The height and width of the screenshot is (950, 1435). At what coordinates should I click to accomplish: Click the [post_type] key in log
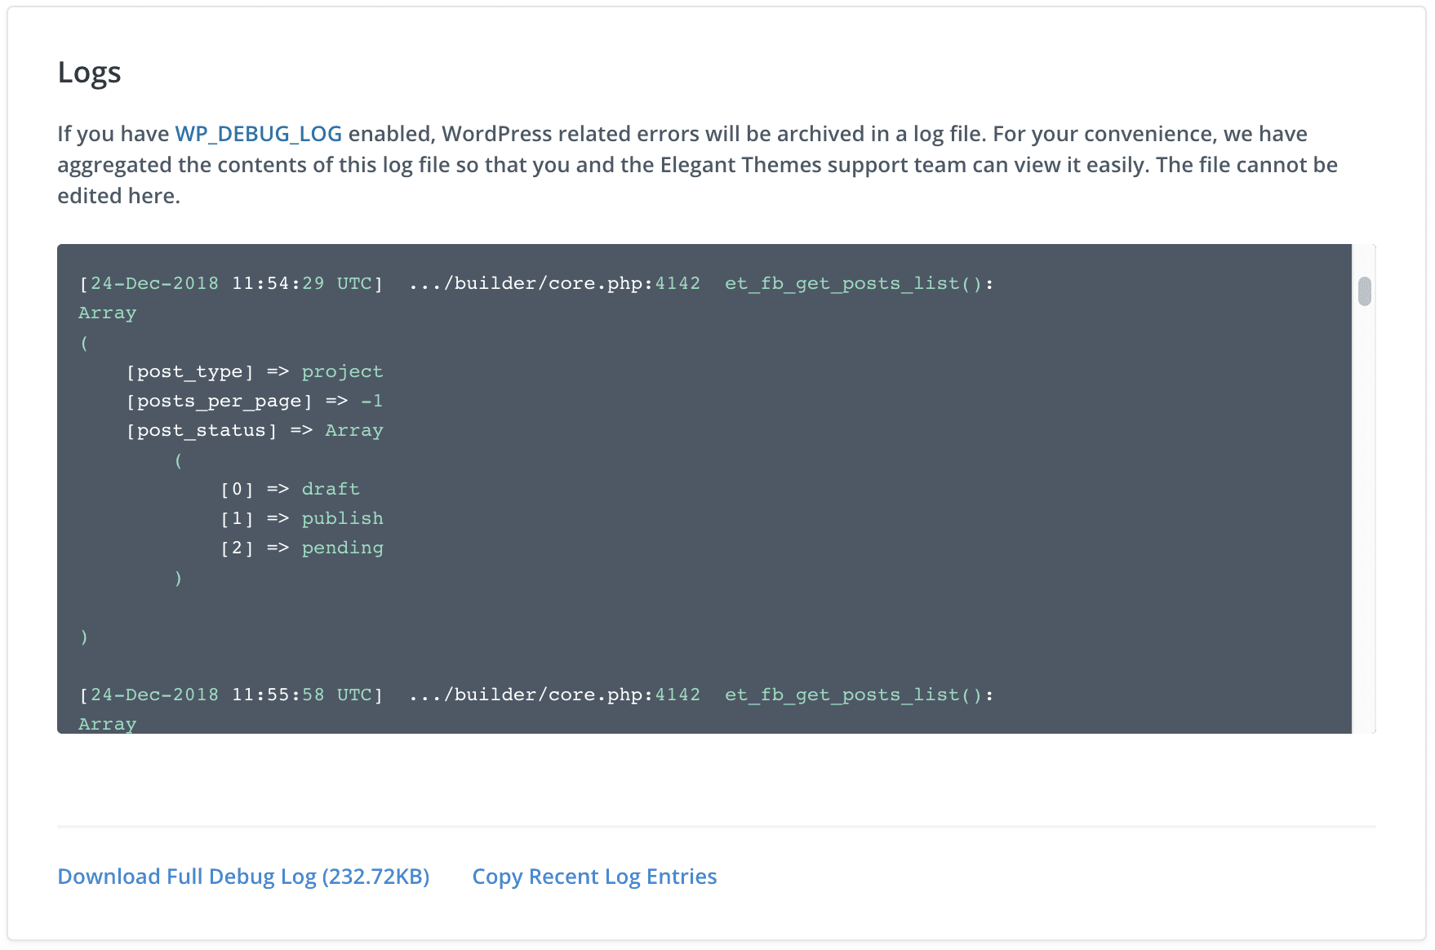click(x=189, y=372)
